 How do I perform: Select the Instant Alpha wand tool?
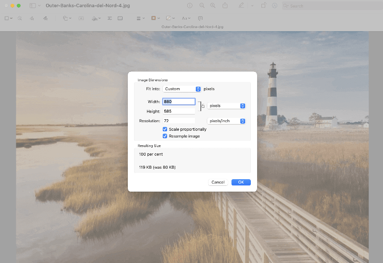pyautogui.click(x=20, y=18)
